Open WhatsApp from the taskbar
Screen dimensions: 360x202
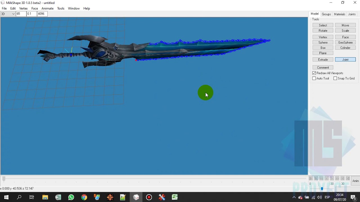point(71,197)
